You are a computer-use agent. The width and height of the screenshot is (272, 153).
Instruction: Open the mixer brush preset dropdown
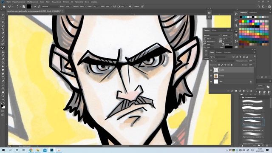click(x=50, y=6)
